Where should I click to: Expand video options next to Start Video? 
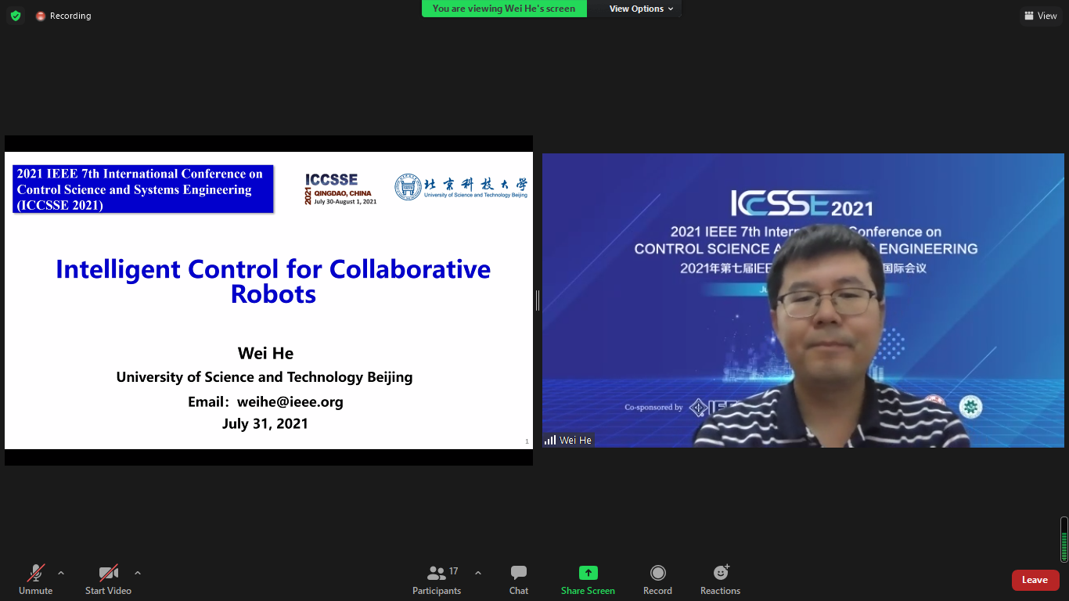pos(138,573)
